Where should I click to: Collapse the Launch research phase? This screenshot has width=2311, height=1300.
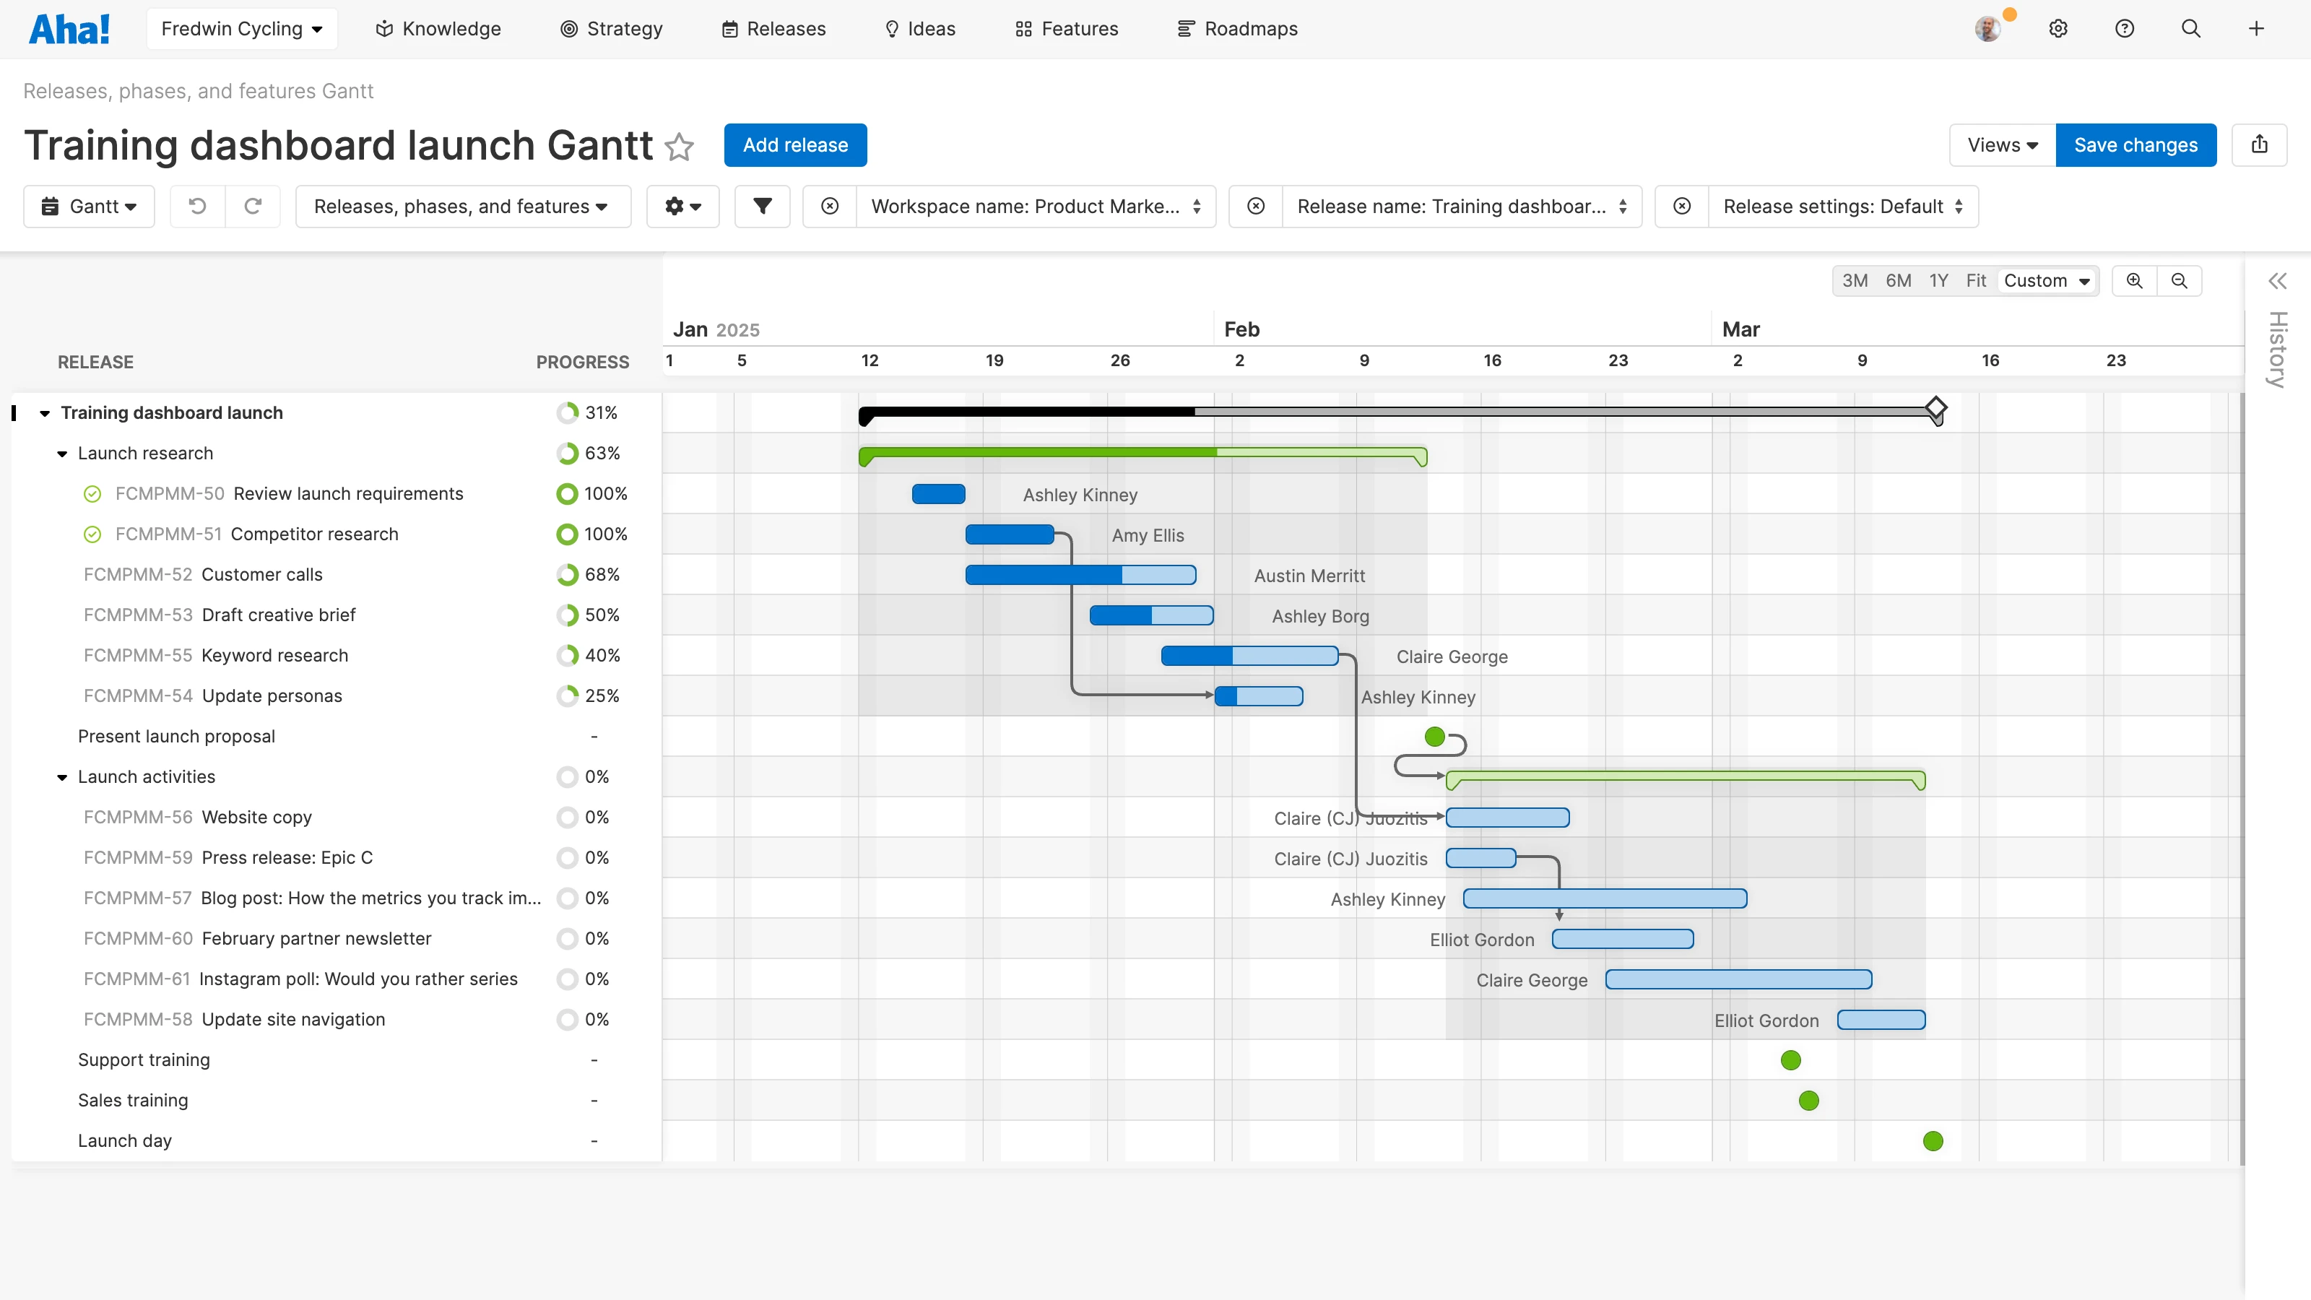point(61,453)
